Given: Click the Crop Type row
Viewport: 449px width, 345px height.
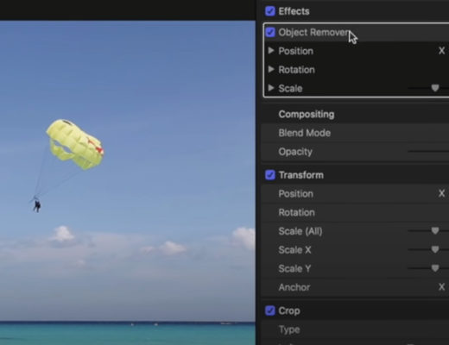Looking at the screenshot, I should 355,329.
